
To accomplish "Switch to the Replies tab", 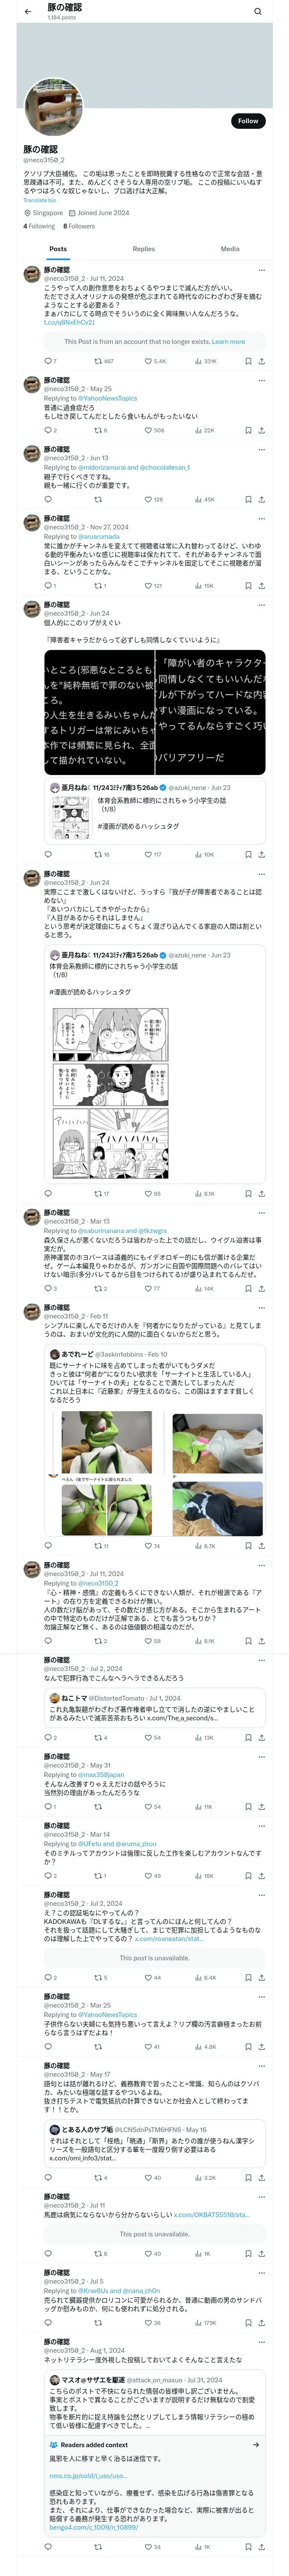I will click(x=143, y=249).
